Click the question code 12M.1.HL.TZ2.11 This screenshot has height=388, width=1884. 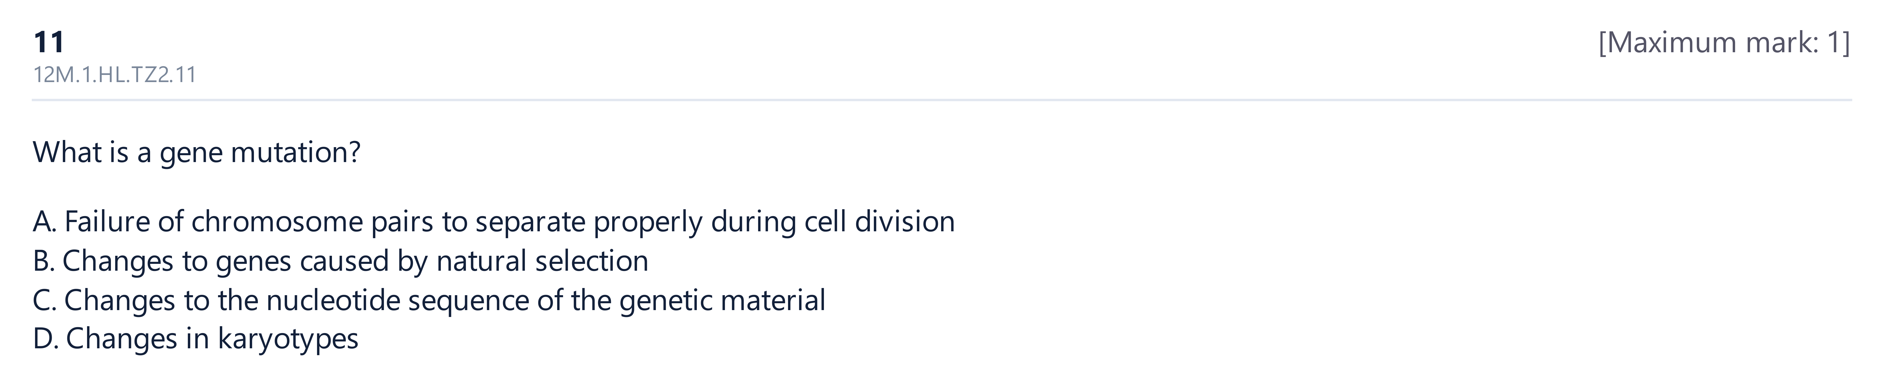click(115, 75)
